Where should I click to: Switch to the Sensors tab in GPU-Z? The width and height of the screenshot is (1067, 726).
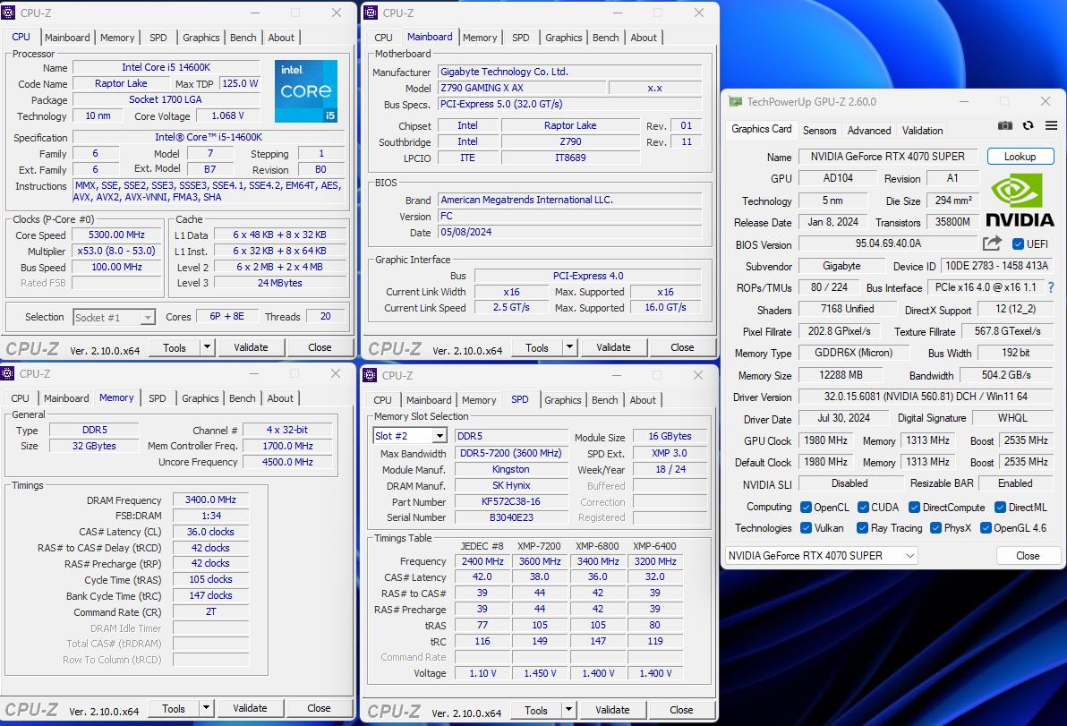point(819,131)
